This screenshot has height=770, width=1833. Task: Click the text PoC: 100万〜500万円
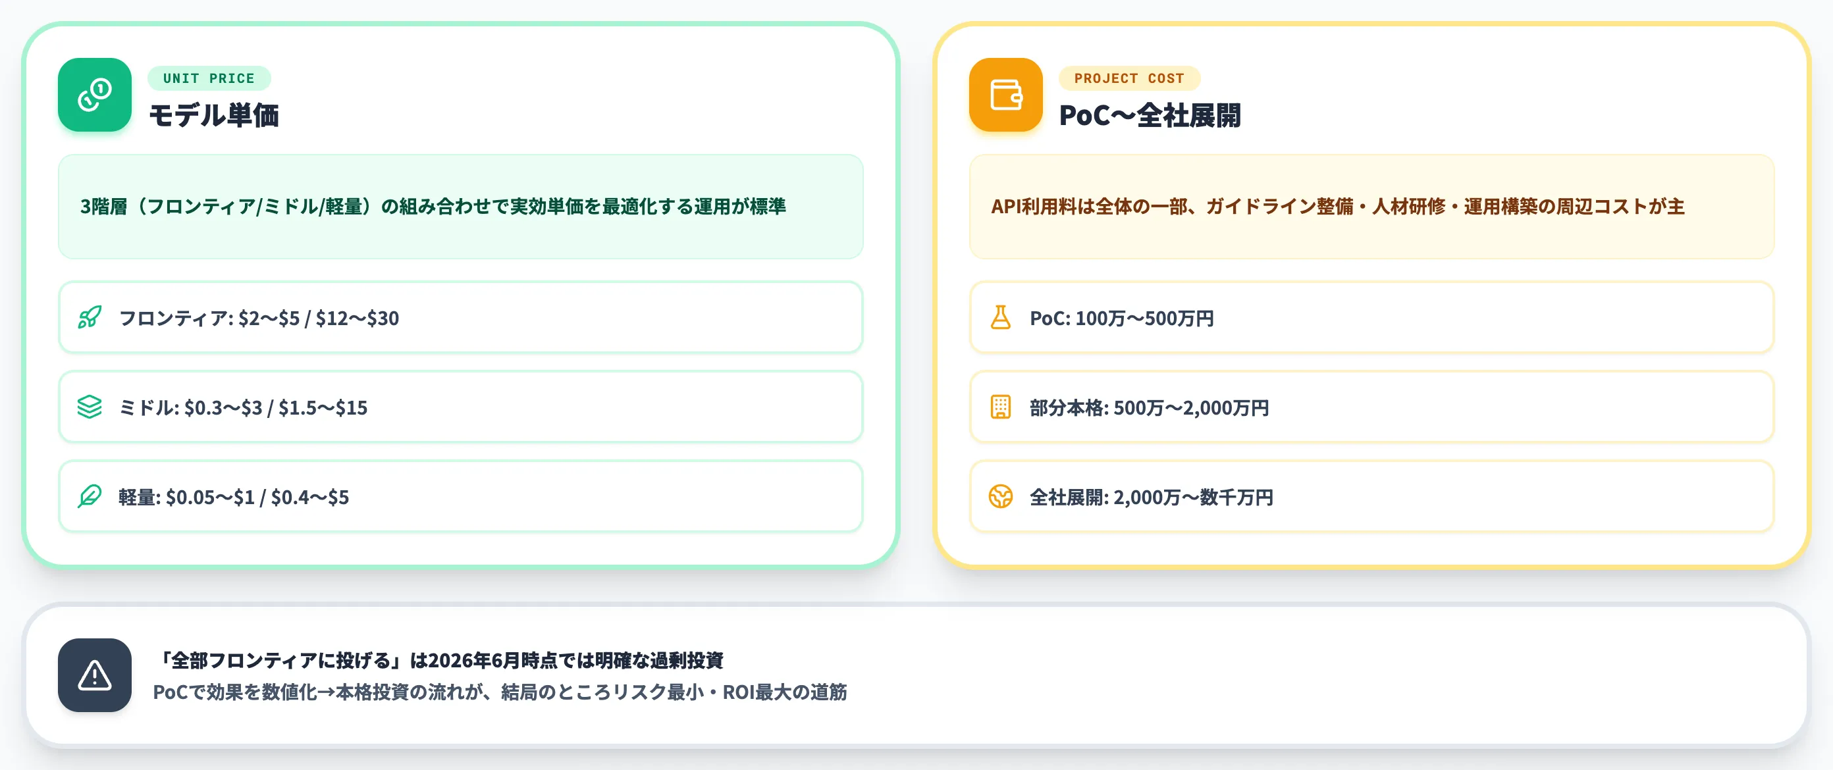tap(1122, 318)
